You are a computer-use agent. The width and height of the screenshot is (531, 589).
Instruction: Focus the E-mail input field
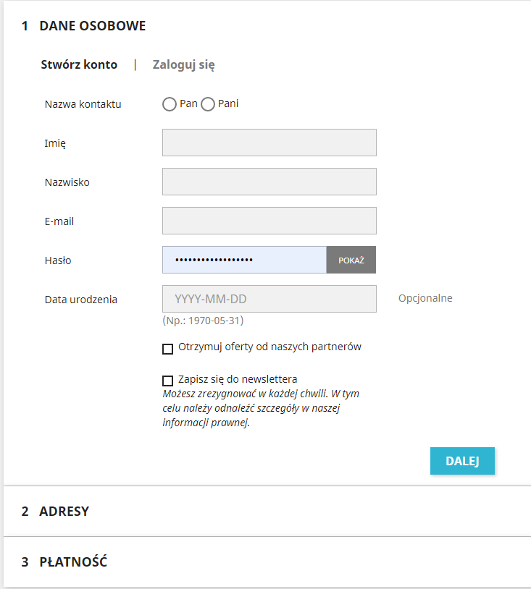pos(269,221)
